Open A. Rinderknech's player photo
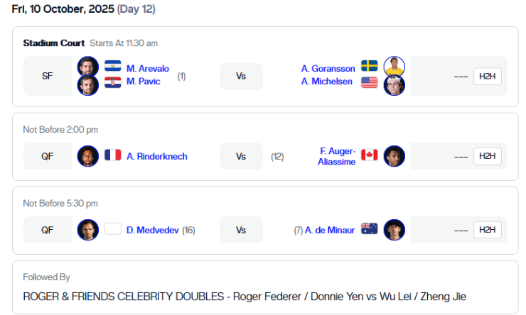The height and width of the screenshot is (315, 526). [x=88, y=155]
